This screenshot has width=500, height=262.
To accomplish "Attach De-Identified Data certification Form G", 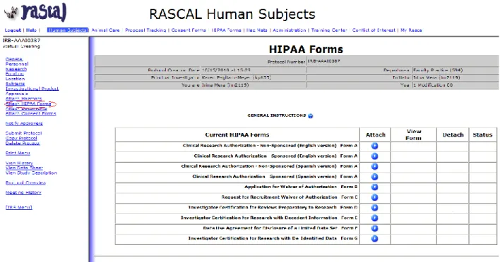I will point(375,239).
